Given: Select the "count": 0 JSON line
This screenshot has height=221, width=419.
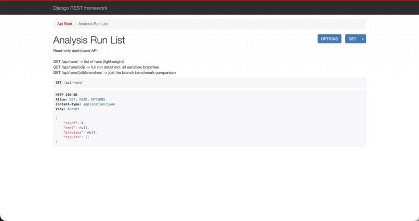Looking at the screenshot, I should (74, 123).
